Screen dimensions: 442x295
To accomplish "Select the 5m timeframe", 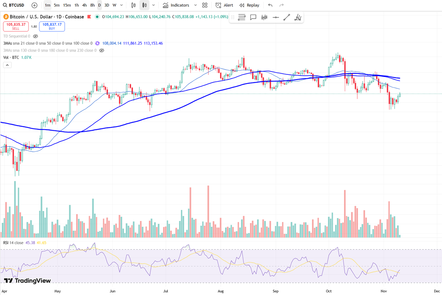I will 56,5.
